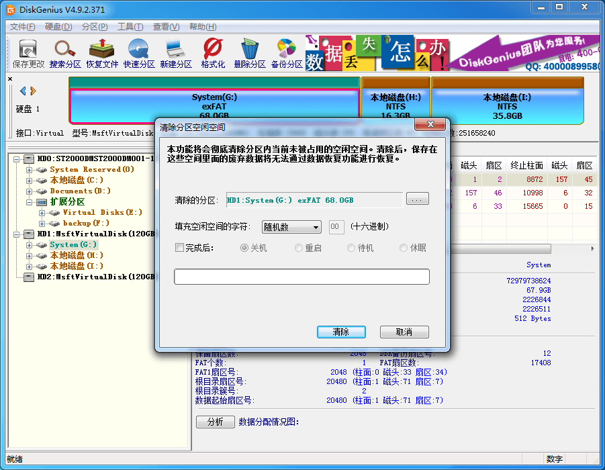
Task: Expand the System Reserved(0) tree node
Action: (30, 170)
